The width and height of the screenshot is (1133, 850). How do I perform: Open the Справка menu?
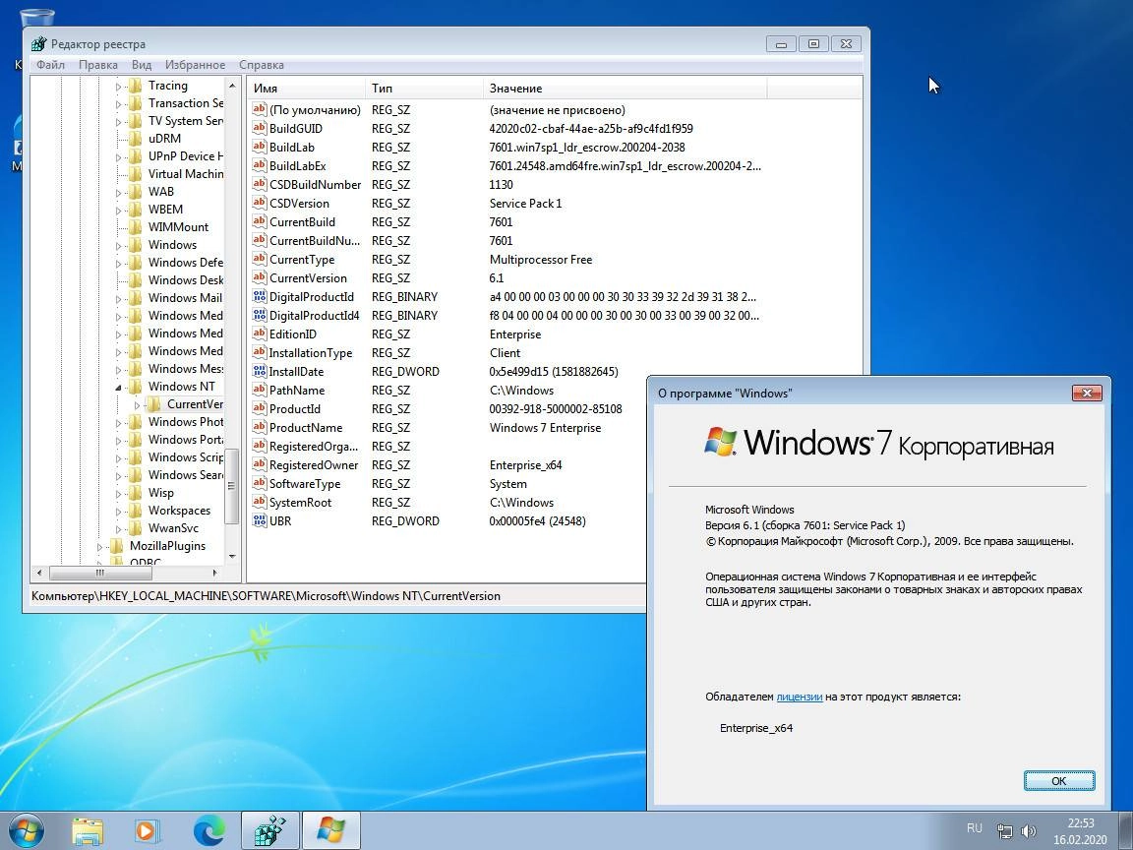click(x=261, y=64)
